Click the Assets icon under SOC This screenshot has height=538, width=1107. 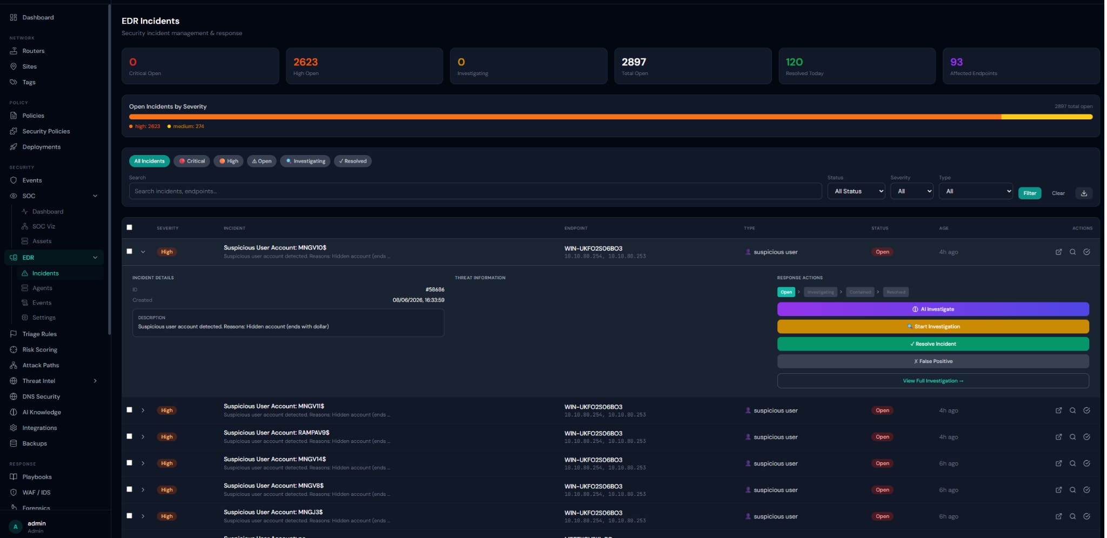(25, 241)
